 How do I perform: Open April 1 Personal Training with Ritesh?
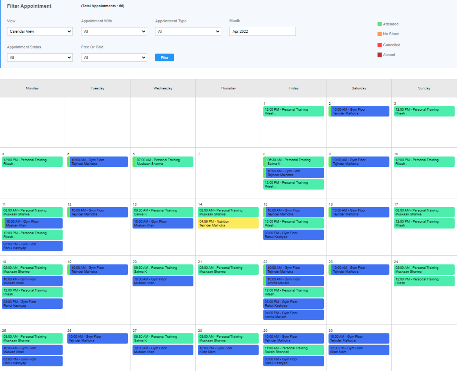tap(294, 111)
